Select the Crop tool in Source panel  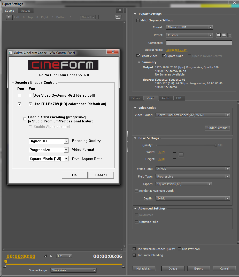coord(9,17)
